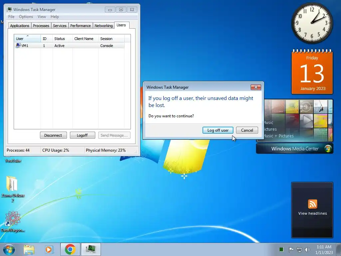Image resolution: width=341 pixels, height=256 pixels.
Task: Click the Send Message button
Action: 114,135
